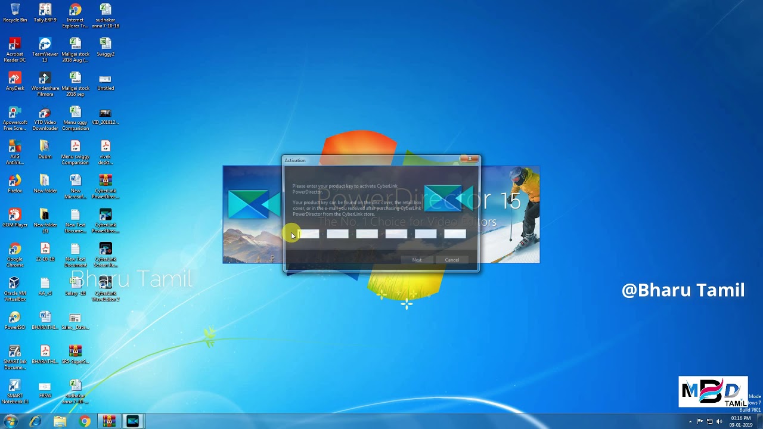Cancel the Activation dialog
Screen dimensions: 763x429
point(452,260)
